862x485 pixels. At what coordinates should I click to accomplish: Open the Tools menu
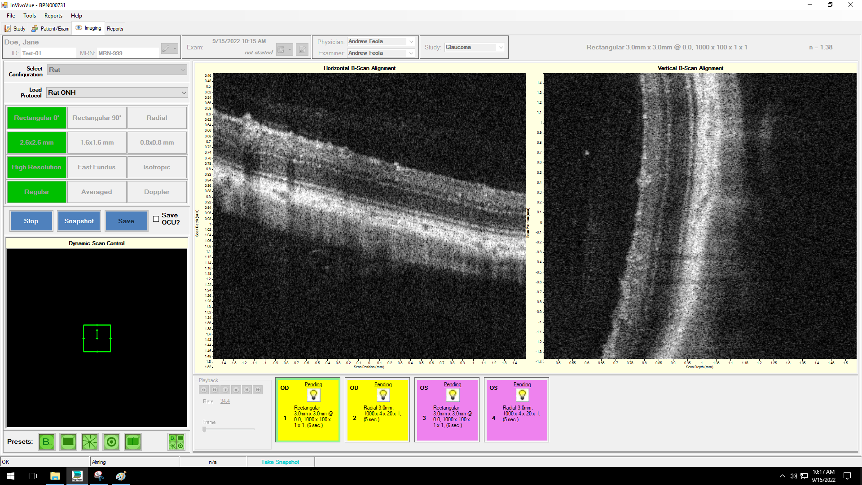pyautogui.click(x=30, y=16)
